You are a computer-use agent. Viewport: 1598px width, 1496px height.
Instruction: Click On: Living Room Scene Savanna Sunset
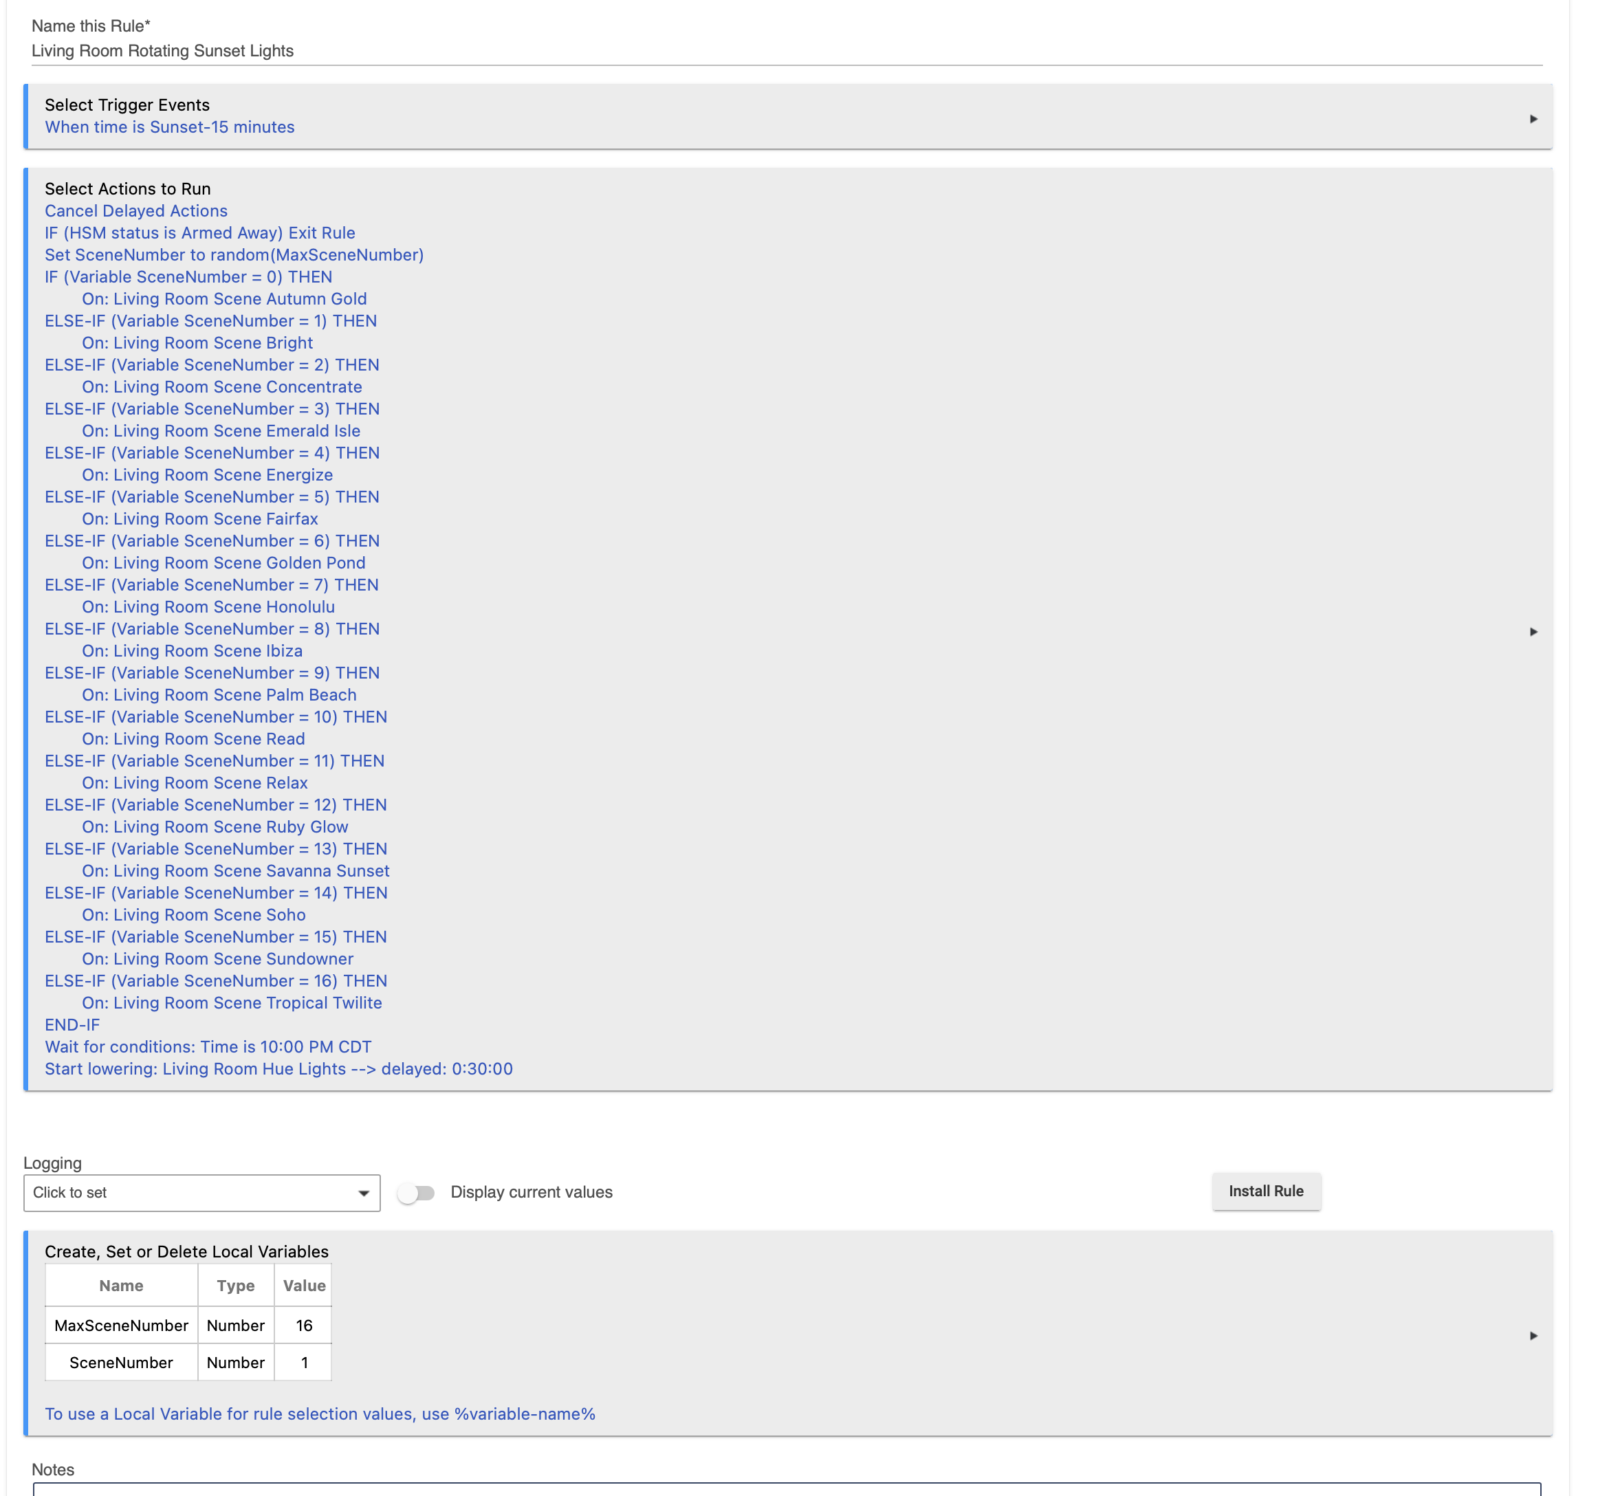click(236, 871)
